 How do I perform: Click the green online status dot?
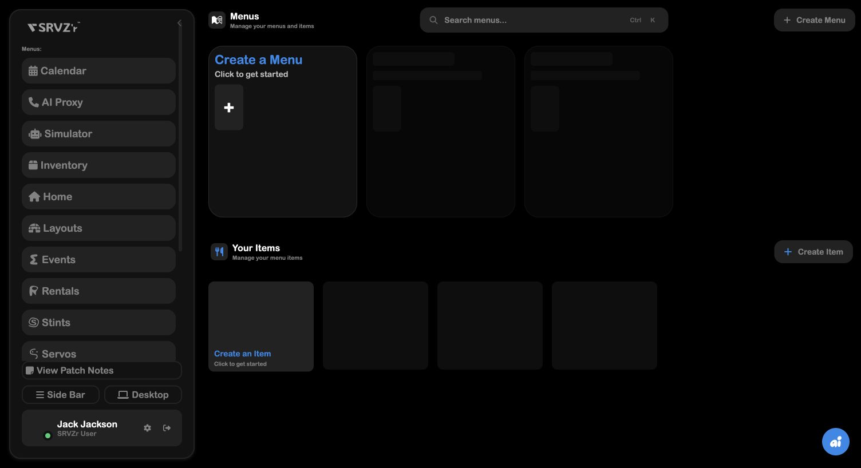tap(48, 435)
